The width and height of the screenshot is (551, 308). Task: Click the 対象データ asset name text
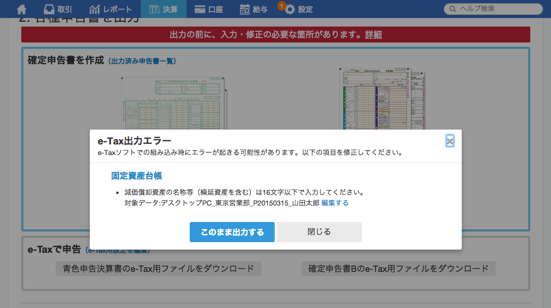[x=222, y=203]
